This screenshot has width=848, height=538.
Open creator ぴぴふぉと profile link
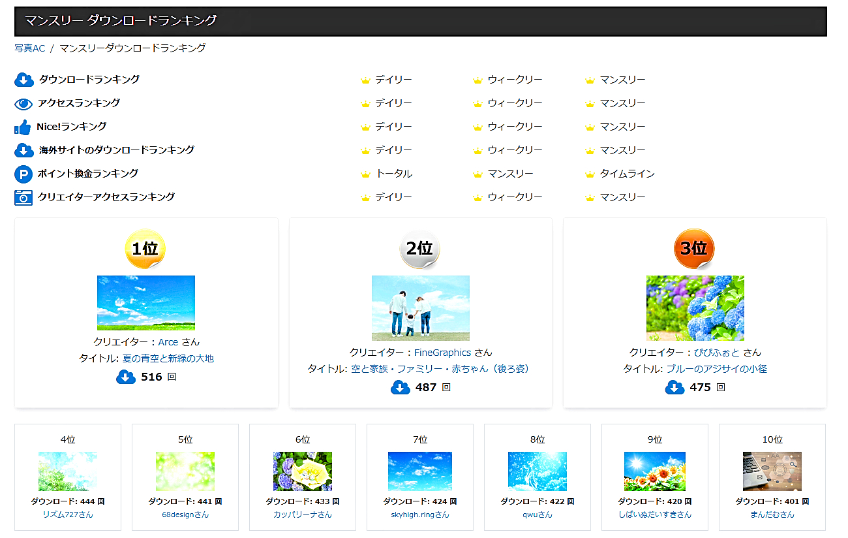click(x=717, y=353)
